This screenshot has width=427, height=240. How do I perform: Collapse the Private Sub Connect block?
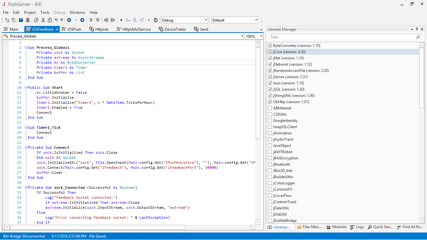click(26, 147)
